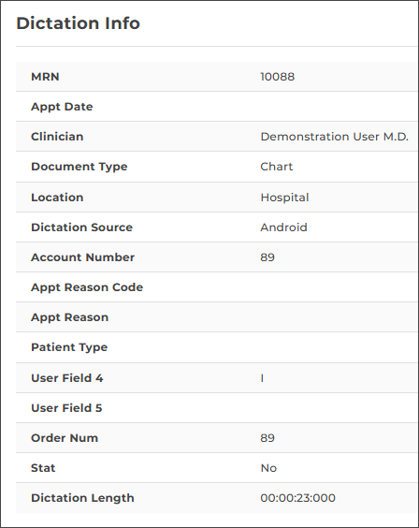
Task: Click the Appt Reason Code label
Action: click(x=87, y=287)
